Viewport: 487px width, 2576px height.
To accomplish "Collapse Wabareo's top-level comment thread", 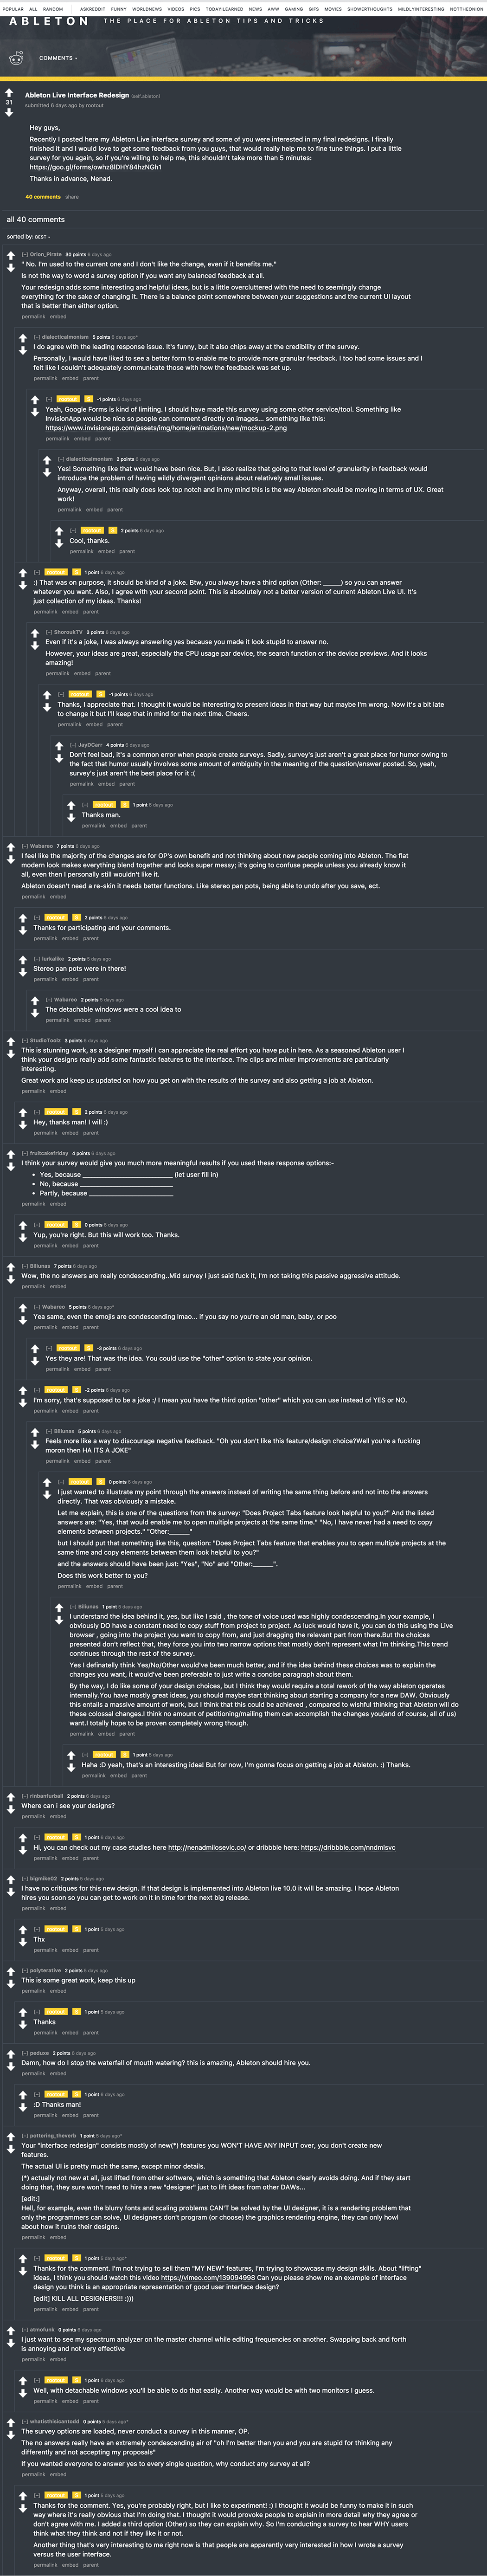I will point(25,846).
